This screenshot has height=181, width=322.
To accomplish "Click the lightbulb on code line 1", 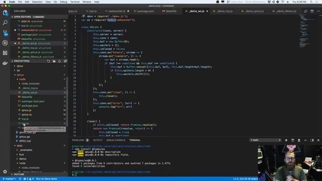I will 83,16.
